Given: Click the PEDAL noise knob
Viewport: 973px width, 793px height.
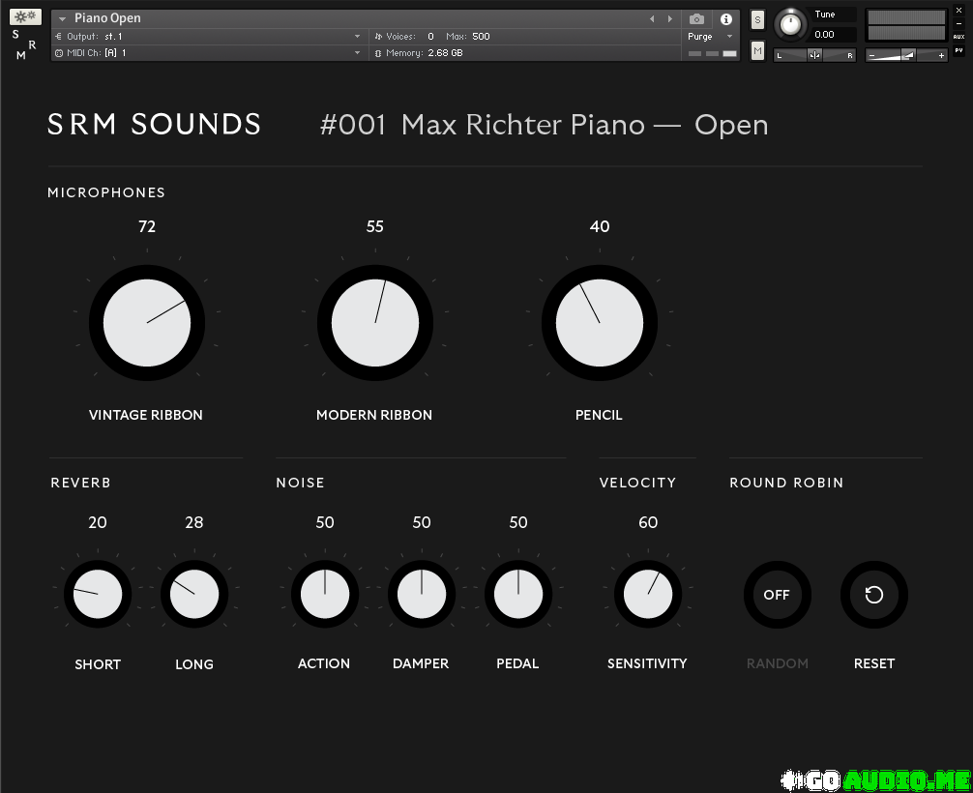Looking at the screenshot, I should pos(518,595).
